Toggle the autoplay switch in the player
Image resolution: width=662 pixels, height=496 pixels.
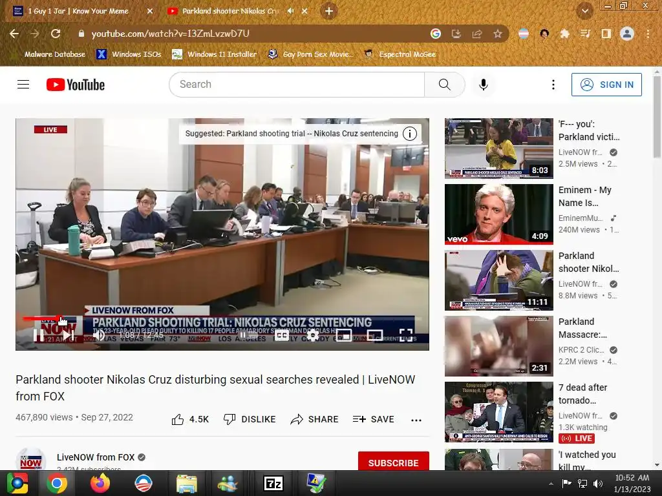click(x=248, y=335)
